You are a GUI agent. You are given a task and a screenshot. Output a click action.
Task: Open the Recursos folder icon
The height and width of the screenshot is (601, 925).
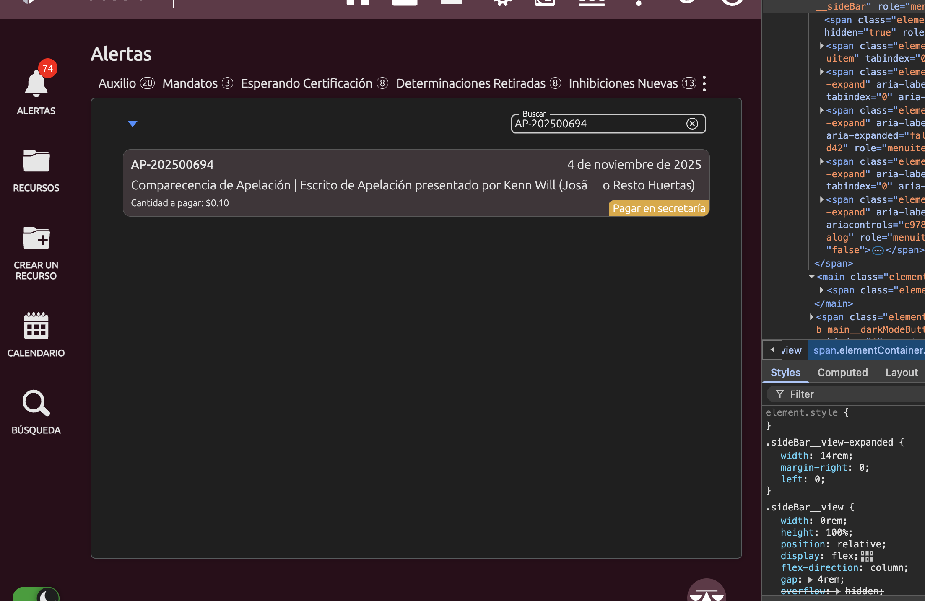(x=36, y=161)
